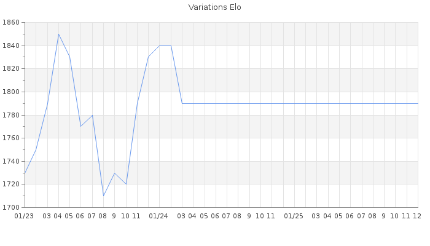Select the 01/23 x-axis label
The height and width of the screenshot is (246, 430).
(x=25, y=216)
